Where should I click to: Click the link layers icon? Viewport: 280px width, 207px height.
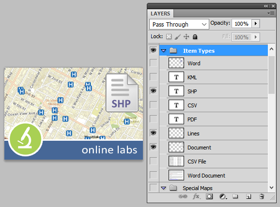pos(183,196)
